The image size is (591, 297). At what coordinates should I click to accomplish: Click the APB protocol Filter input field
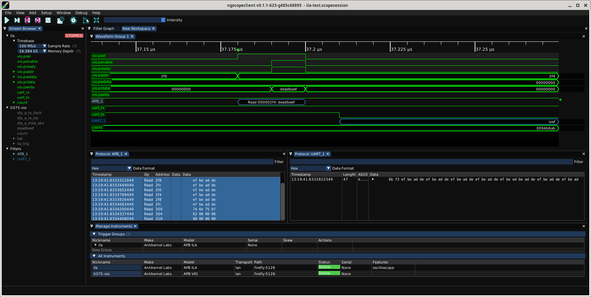coord(182,162)
